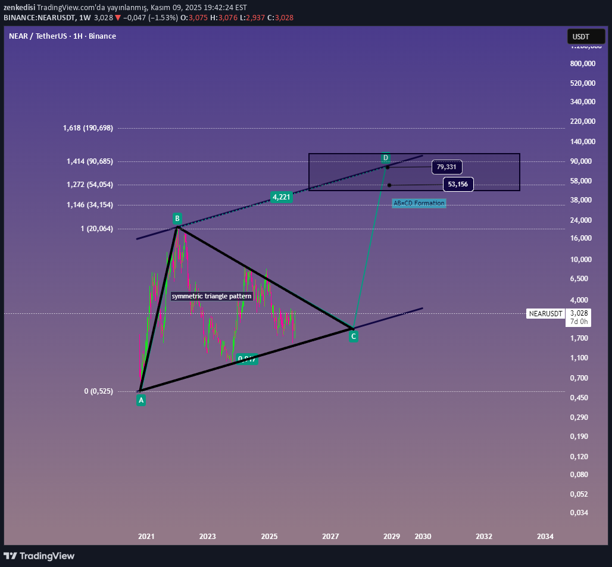Viewport: 612px width, 567px height.
Task: Select point B marker label
Action: tap(177, 218)
